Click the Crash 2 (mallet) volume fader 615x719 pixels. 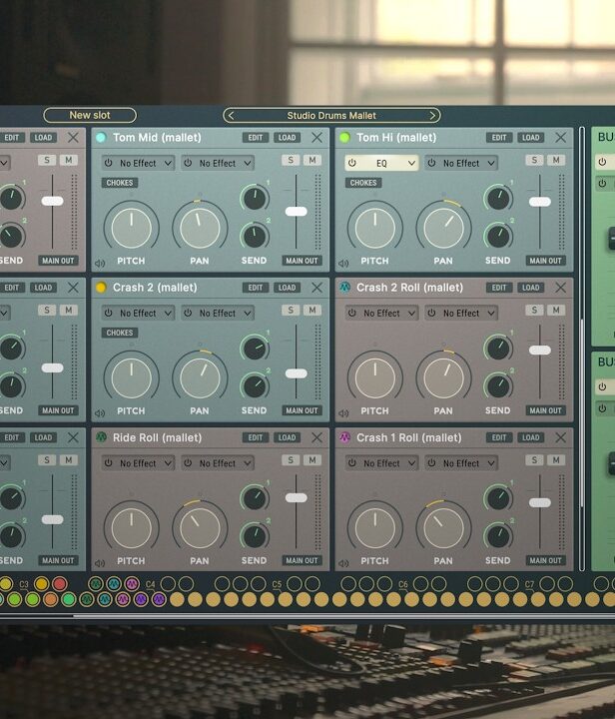[x=297, y=373]
